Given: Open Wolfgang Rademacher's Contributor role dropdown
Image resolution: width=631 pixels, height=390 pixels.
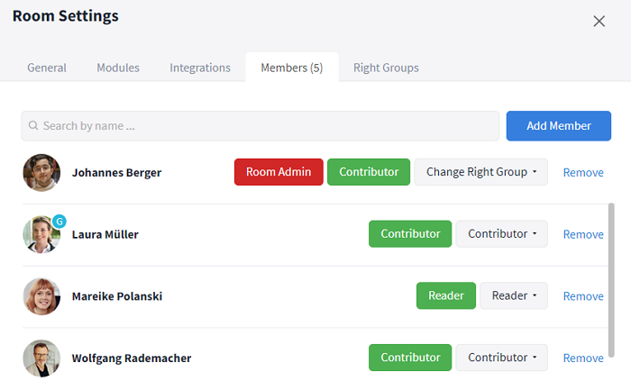Looking at the screenshot, I should [502, 358].
